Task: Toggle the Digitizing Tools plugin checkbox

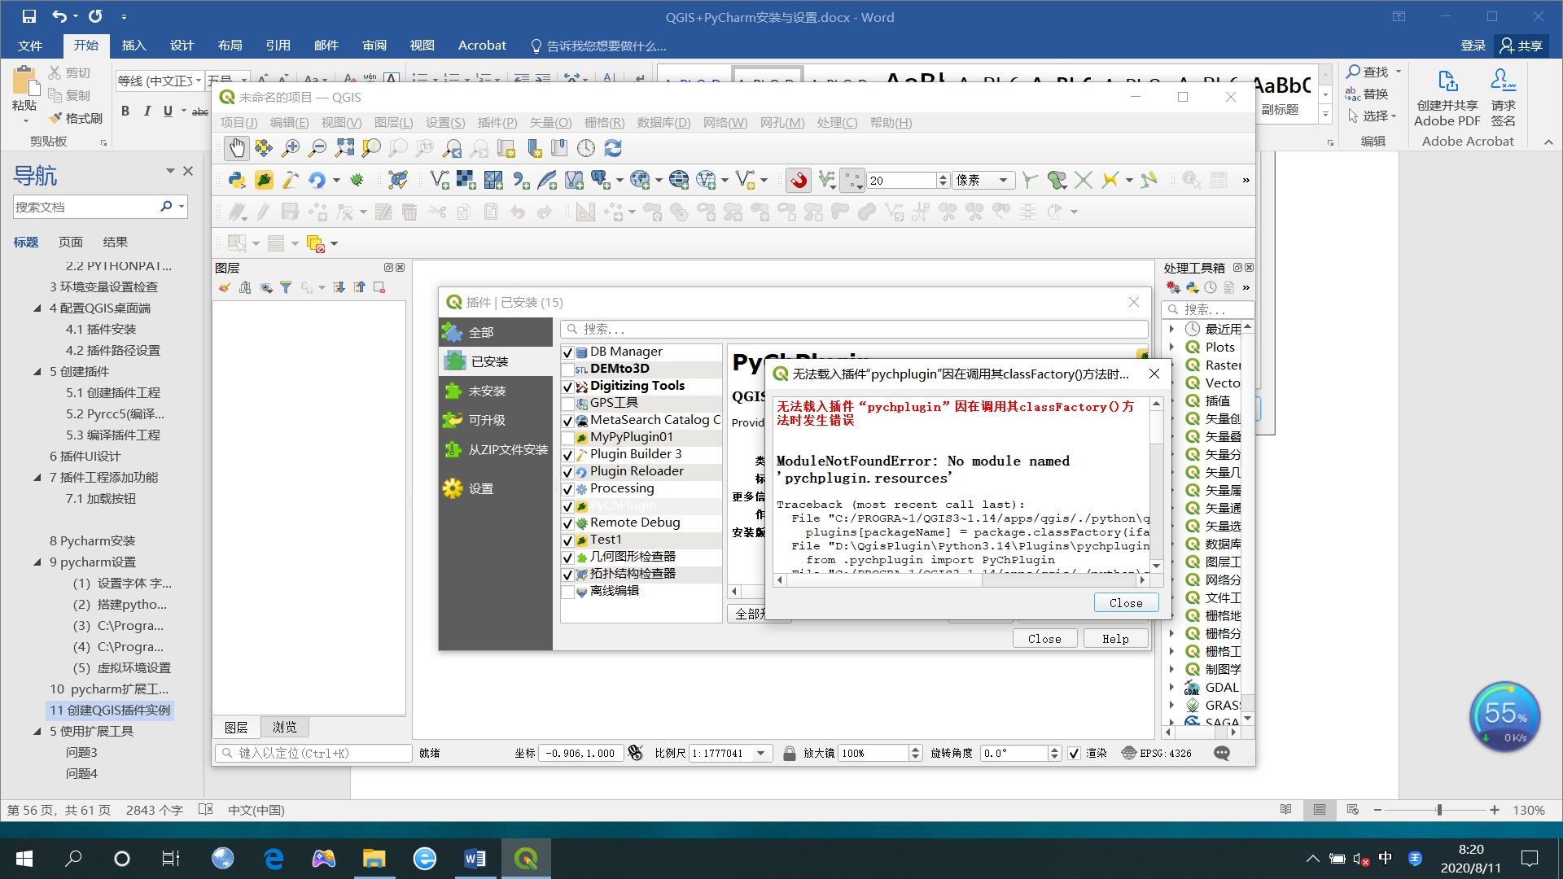Action: [568, 387]
